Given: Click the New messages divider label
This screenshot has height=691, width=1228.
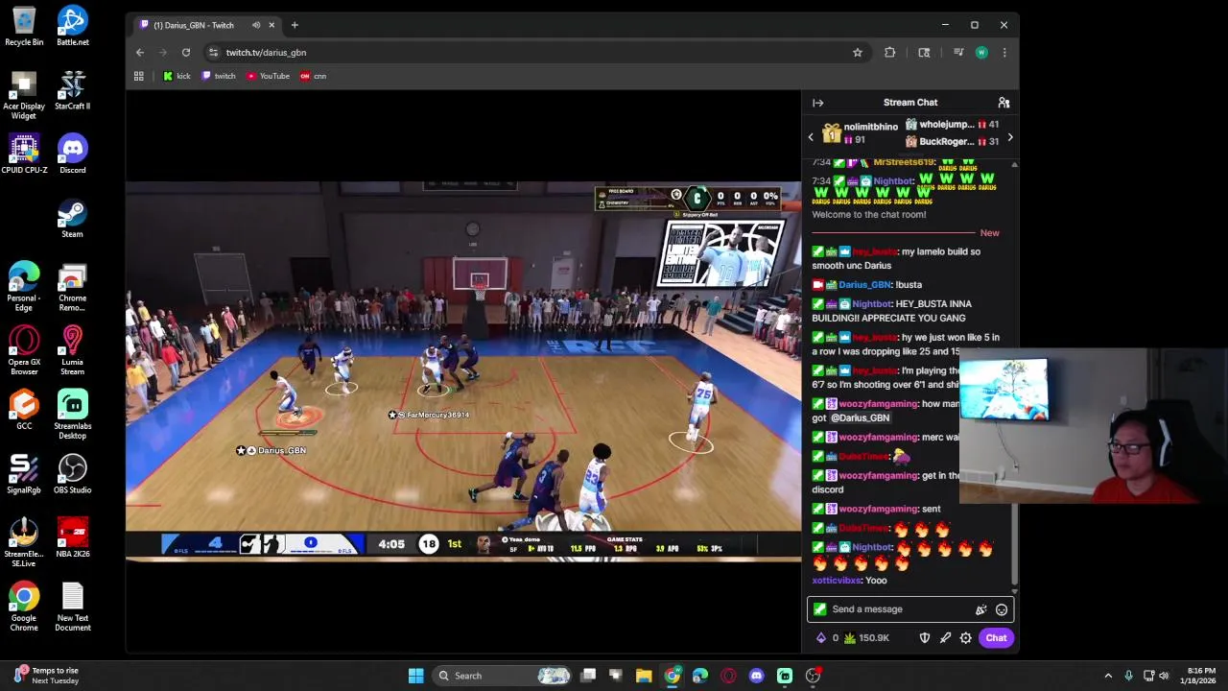Looking at the screenshot, I should pyautogui.click(x=989, y=233).
